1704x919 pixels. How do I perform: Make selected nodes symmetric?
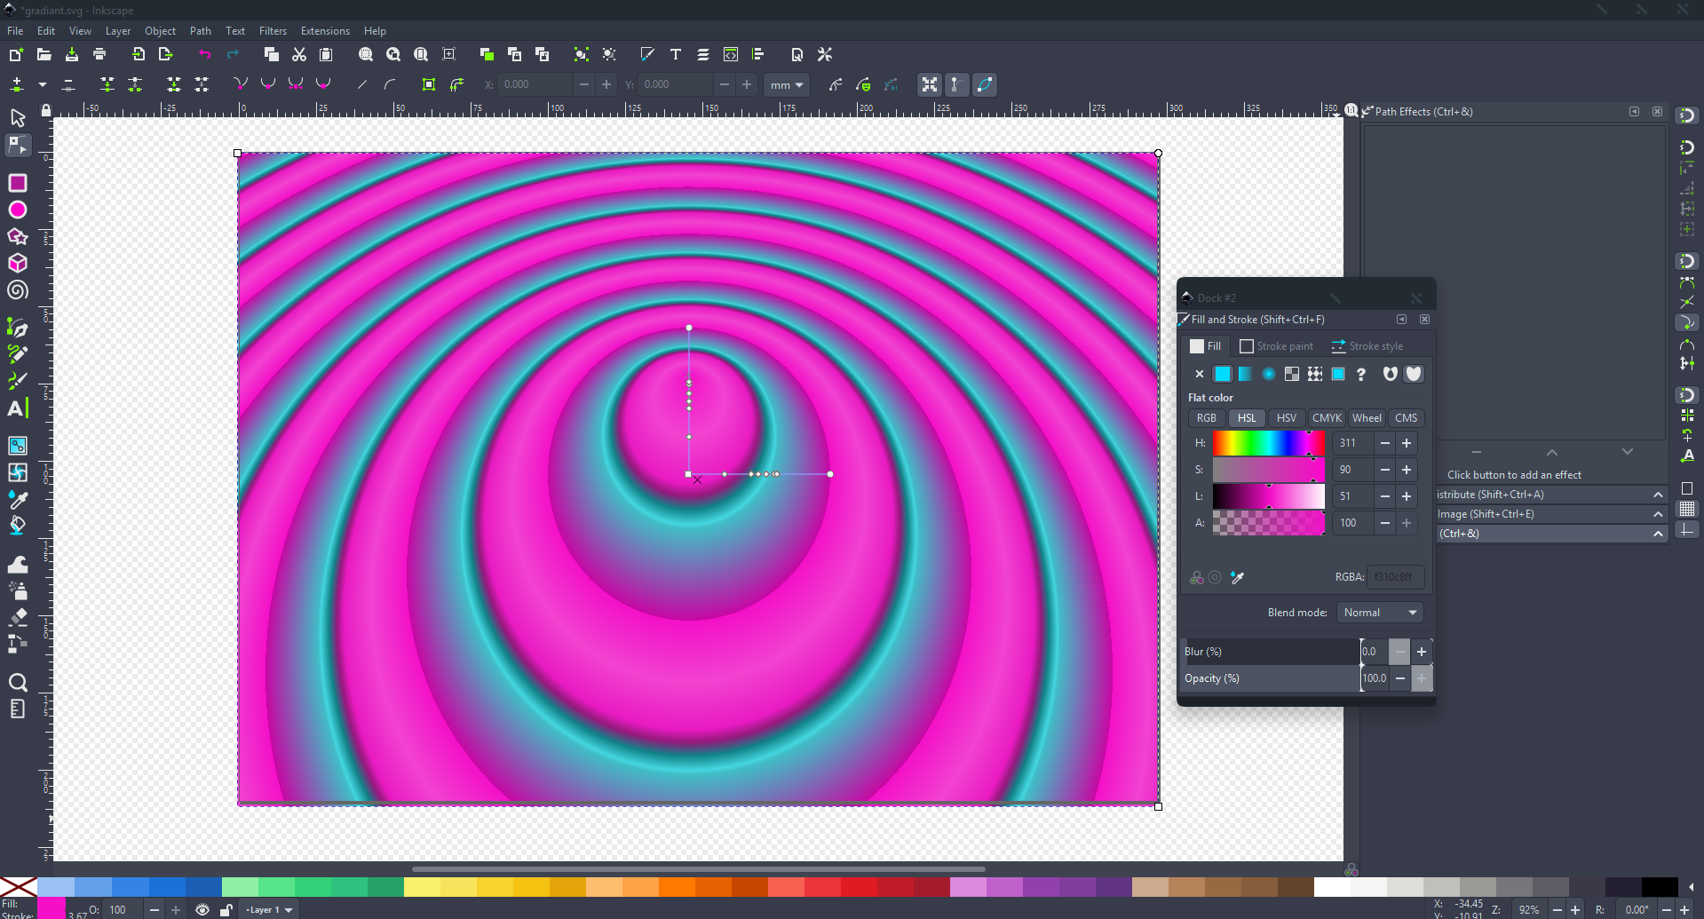coord(296,84)
